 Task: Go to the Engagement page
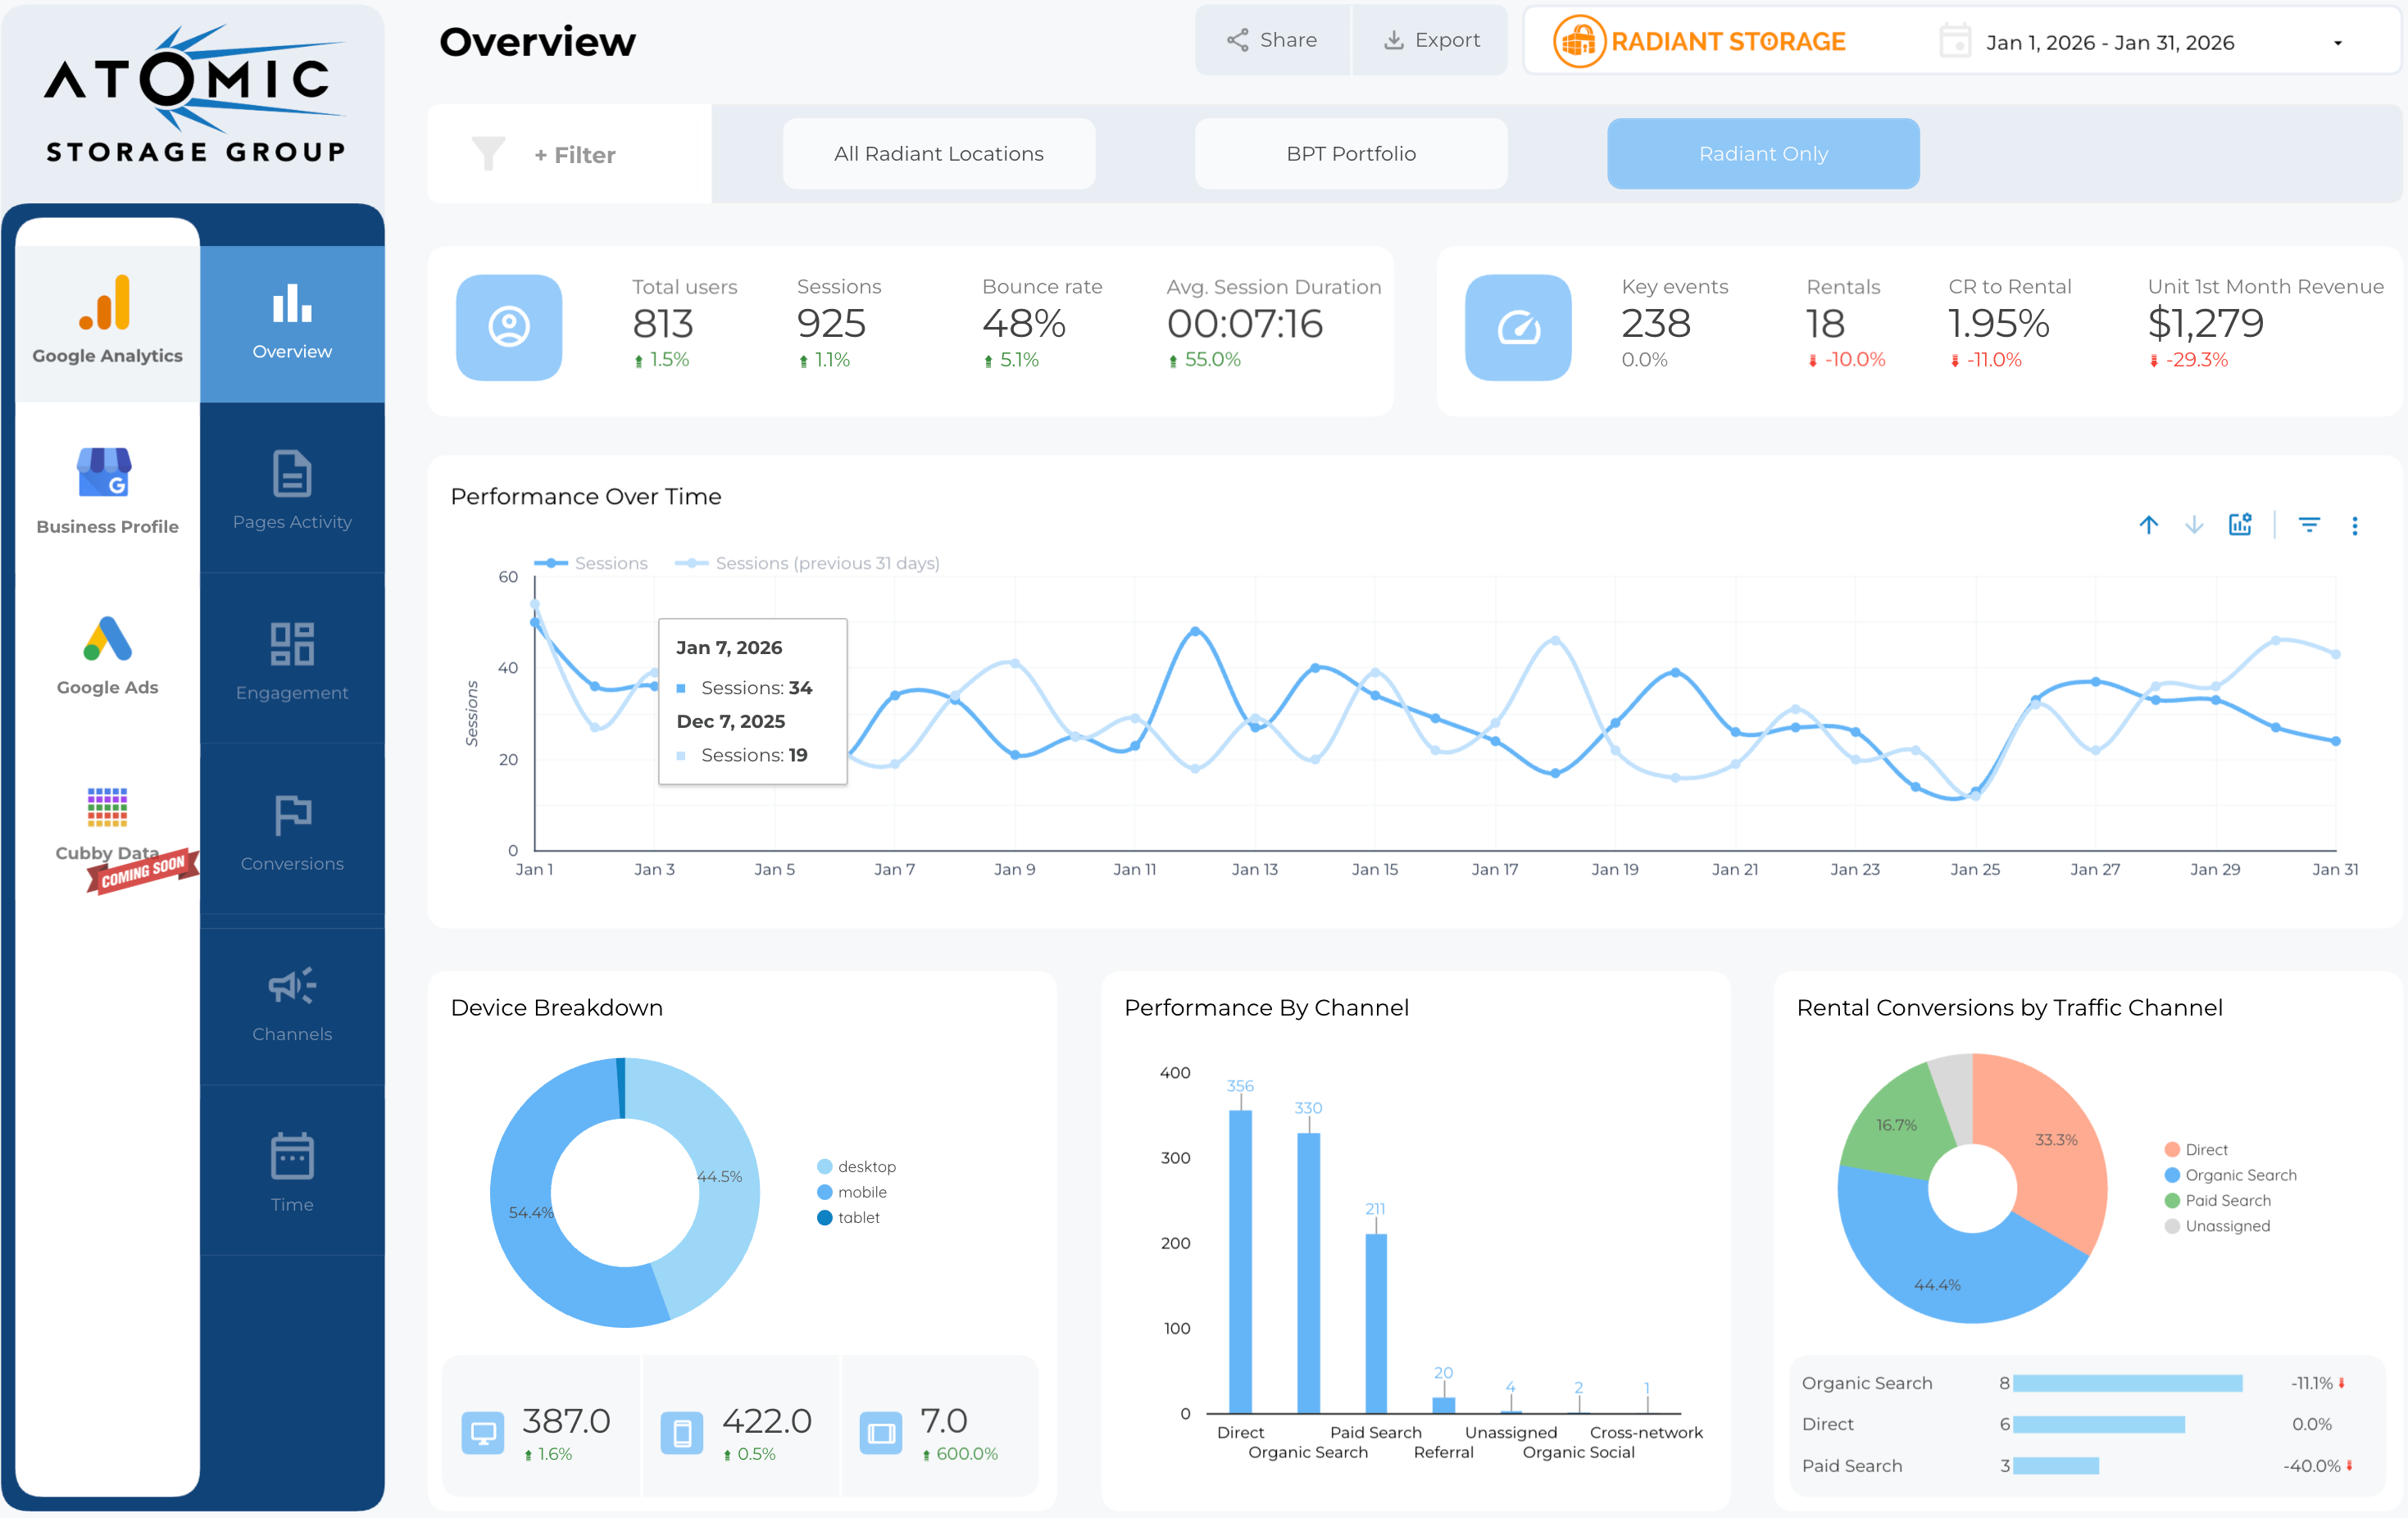(292, 661)
